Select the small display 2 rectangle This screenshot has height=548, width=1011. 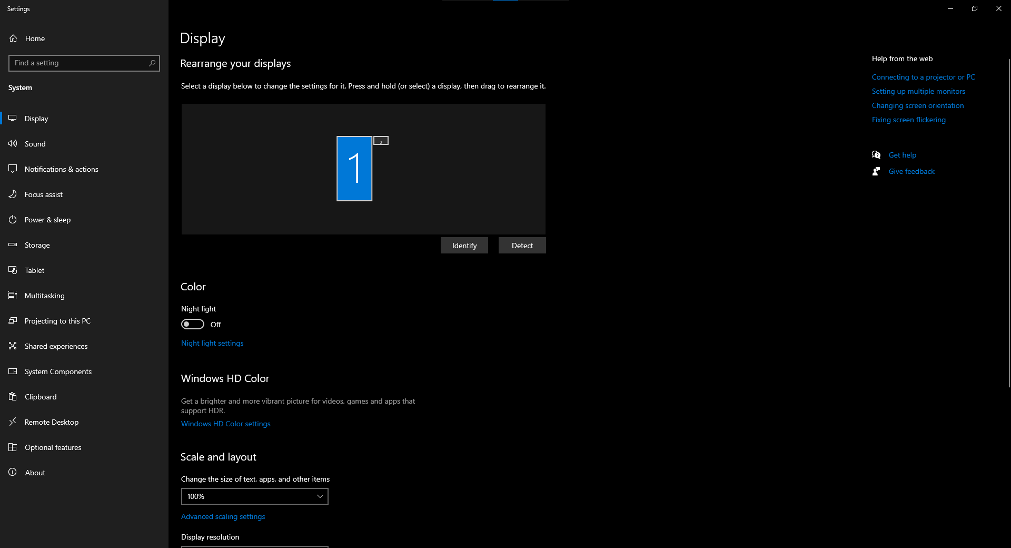coord(381,141)
